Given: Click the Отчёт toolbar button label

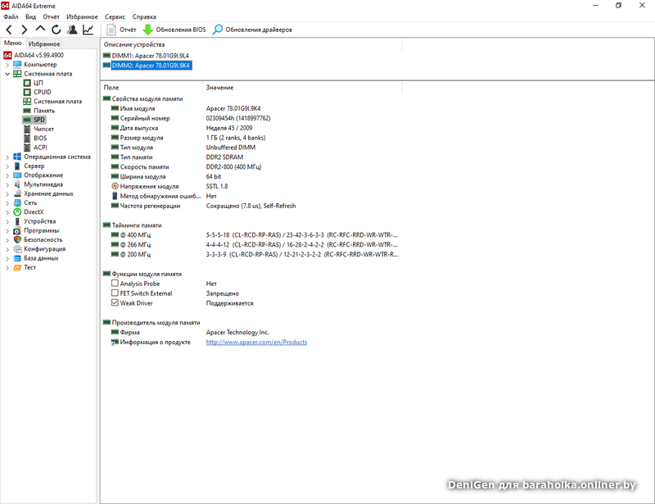Looking at the screenshot, I should pos(128,30).
